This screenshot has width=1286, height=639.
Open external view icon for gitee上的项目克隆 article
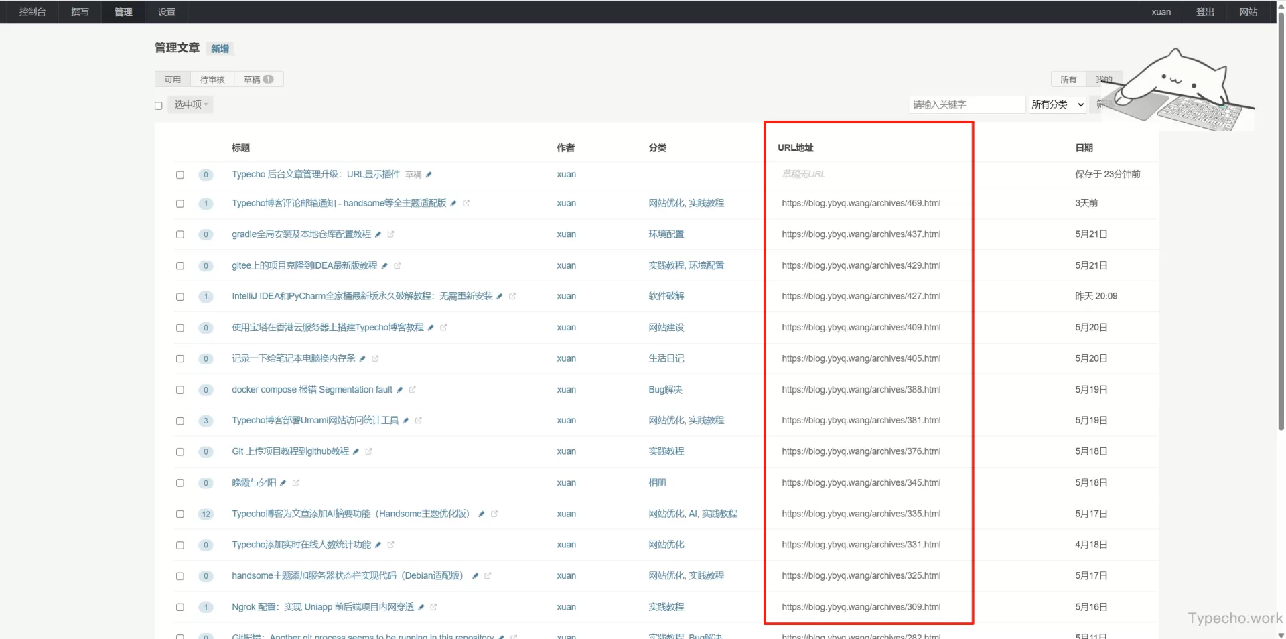(x=397, y=266)
